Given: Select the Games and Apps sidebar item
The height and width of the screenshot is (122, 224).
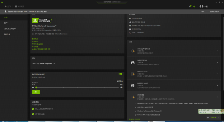Looking at the screenshot, I should click(10, 29).
